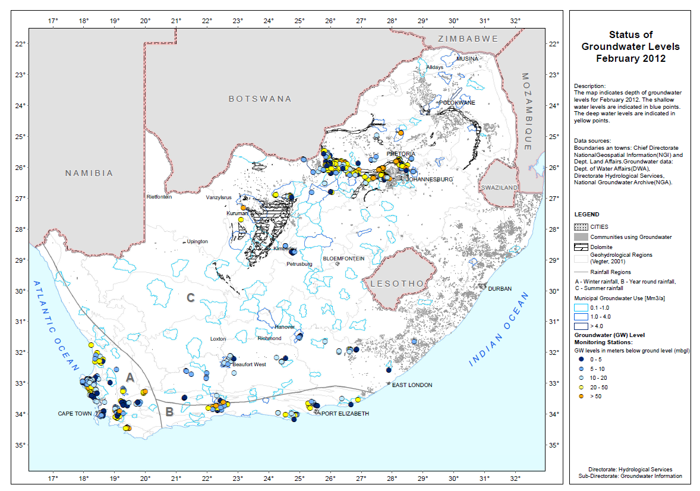Image resolution: width=700 pixels, height=491 pixels.
Task: Click the 0.1 -1.0 municipal use box
Action: (x=581, y=308)
